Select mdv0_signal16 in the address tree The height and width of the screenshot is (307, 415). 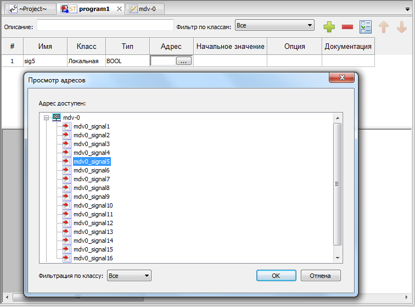click(93, 258)
